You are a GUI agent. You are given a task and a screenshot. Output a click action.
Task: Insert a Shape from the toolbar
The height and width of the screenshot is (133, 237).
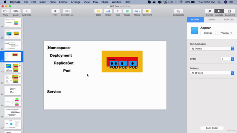tap(127, 11)
